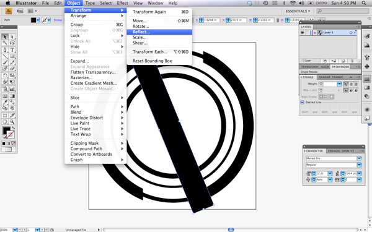Click the Spotlight search icon in menu bar
This screenshot has height=232, width=372.
tap(364, 3)
